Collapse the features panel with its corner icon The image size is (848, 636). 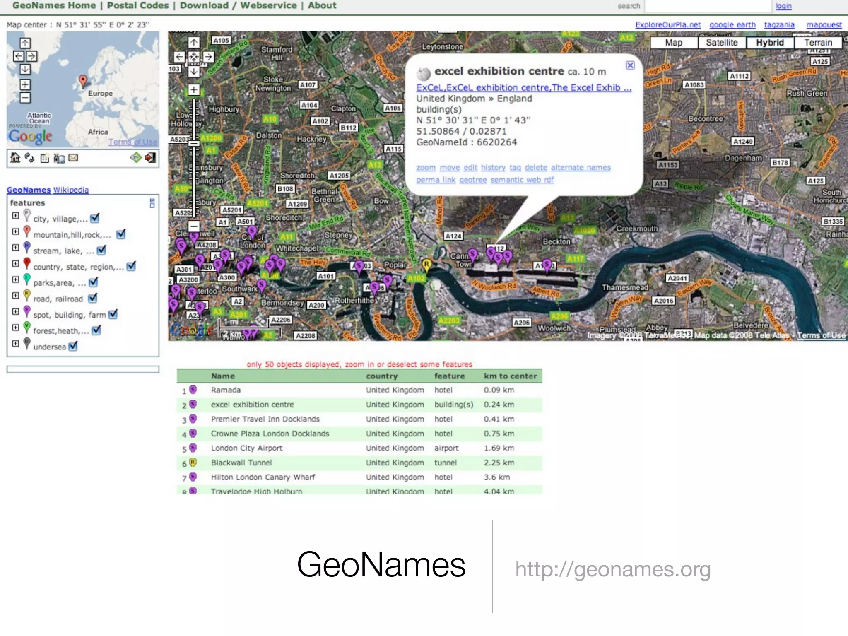[x=152, y=203]
